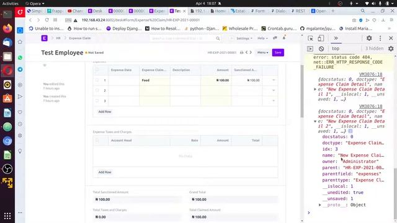
Task: Click the print icon next to HR-EXP-2021-00001
Action: pos(241,53)
